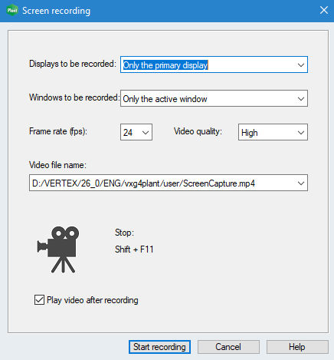Open Help for screen recording

[x=297, y=347]
